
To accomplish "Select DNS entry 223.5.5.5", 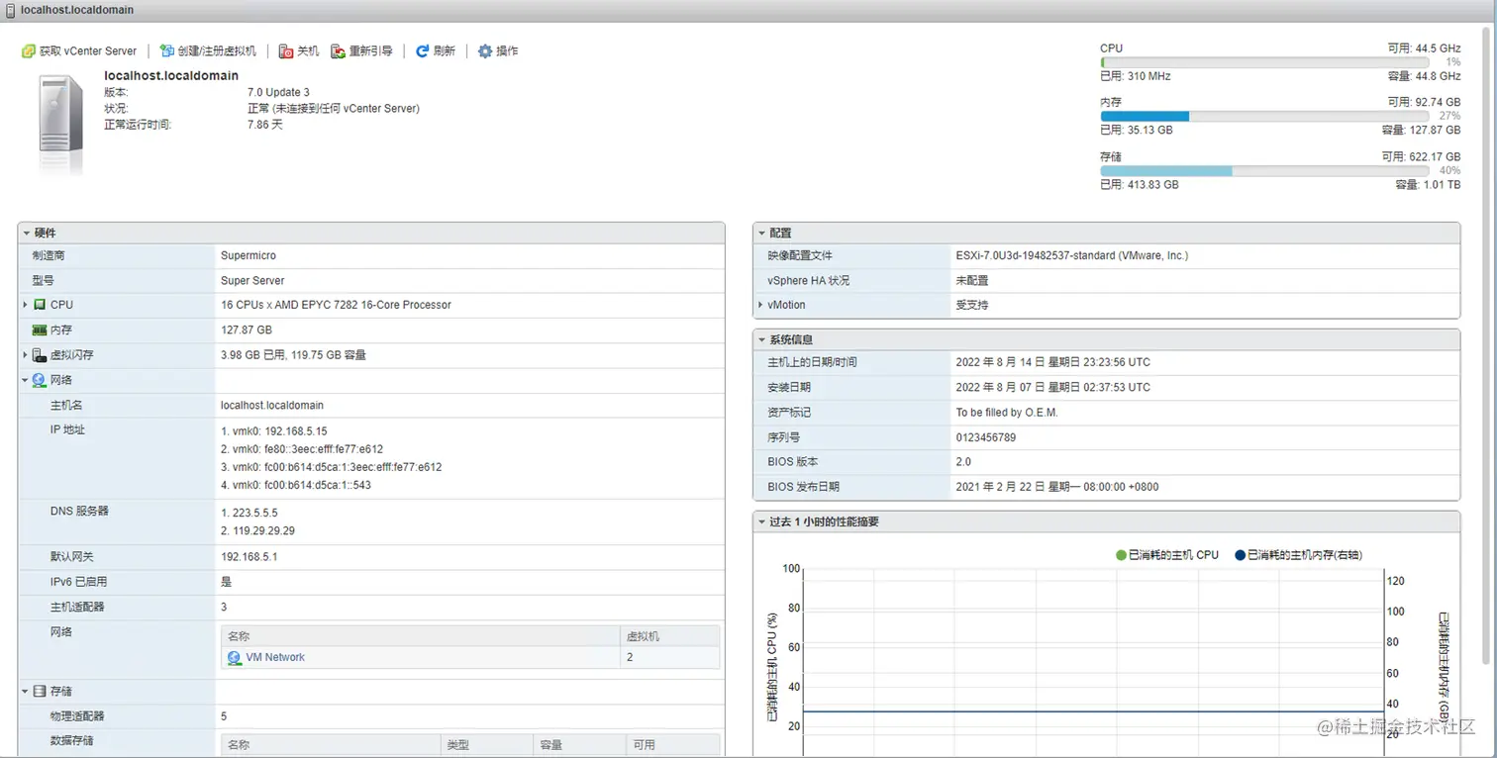I will point(249,513).
